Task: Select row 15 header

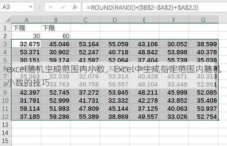Action: (5, 141)
